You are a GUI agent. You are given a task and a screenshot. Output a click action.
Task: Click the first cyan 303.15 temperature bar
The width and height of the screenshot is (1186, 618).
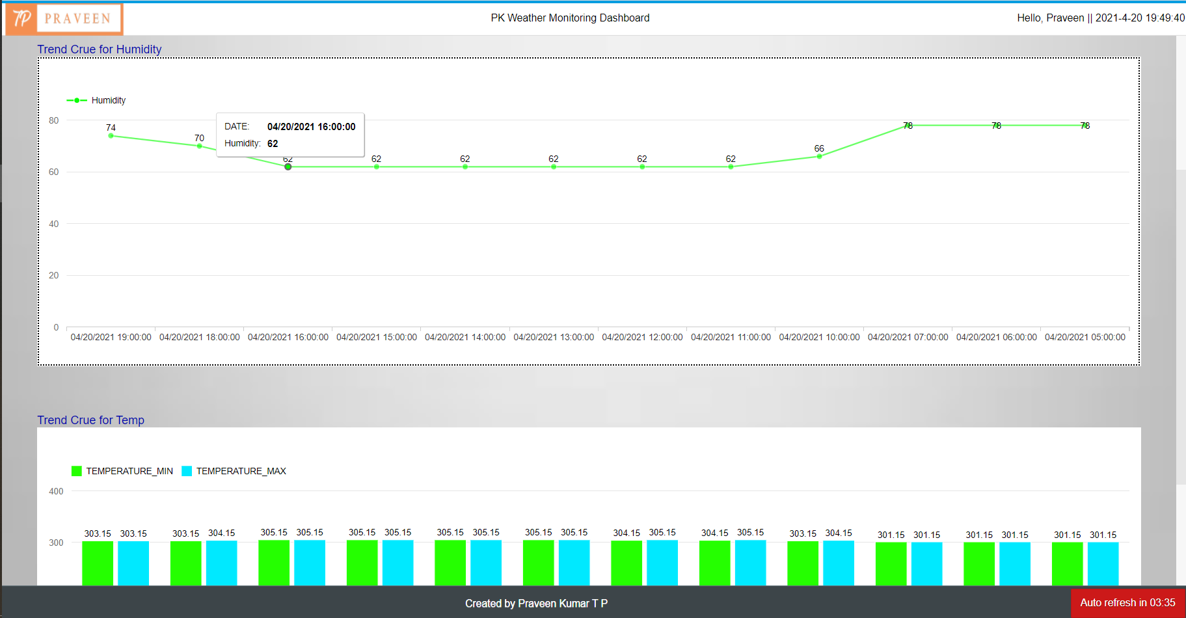[133, 563]
